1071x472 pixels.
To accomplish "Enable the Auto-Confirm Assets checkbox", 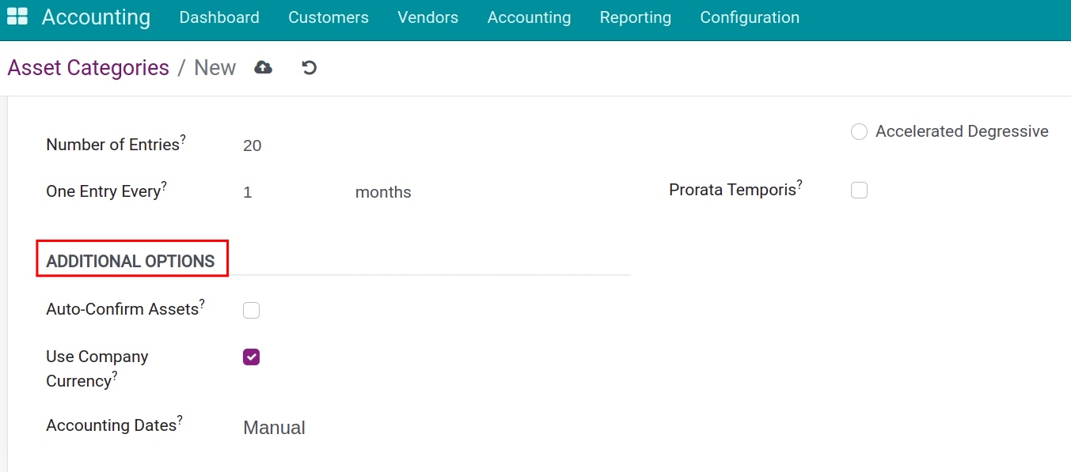I will click(251, 310).
